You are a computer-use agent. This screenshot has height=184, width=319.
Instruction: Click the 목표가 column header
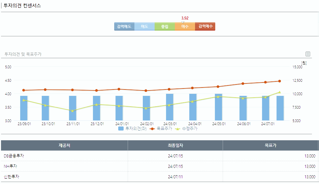[x=270, y=145]
